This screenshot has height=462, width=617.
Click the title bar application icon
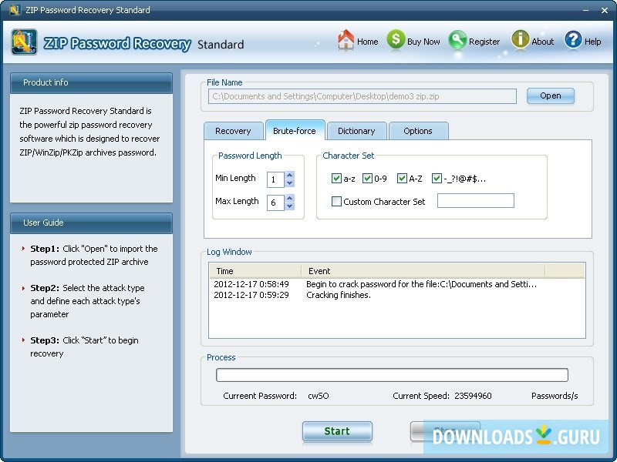pos(15,10)
